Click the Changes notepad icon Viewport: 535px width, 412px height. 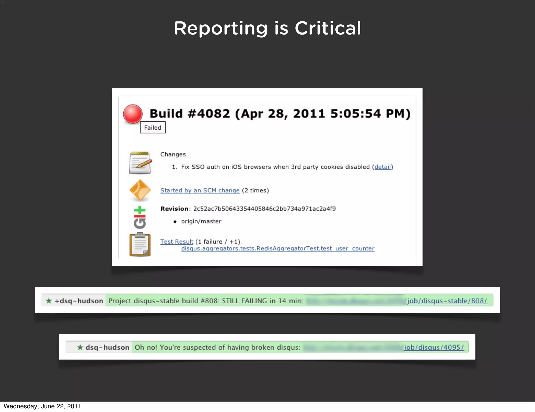point(140,162)
